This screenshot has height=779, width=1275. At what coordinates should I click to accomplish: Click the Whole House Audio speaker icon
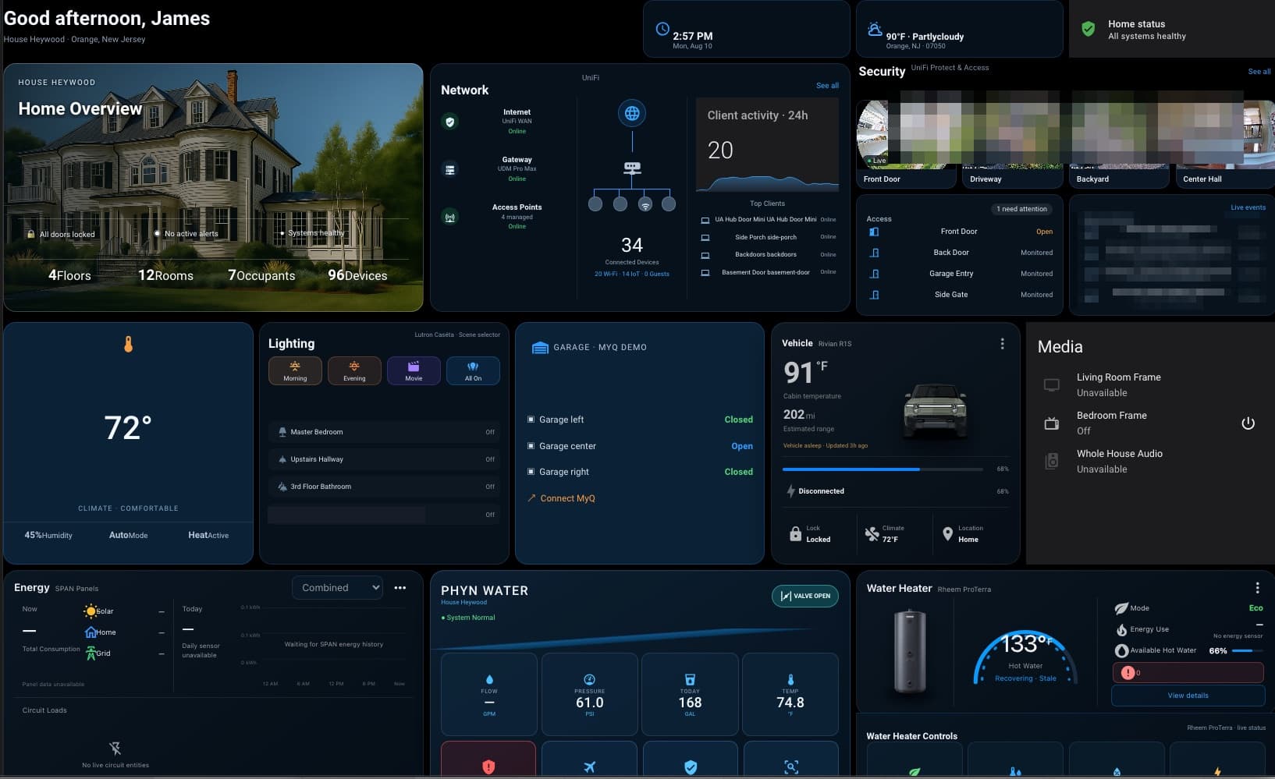click(x=1052, y=461)
